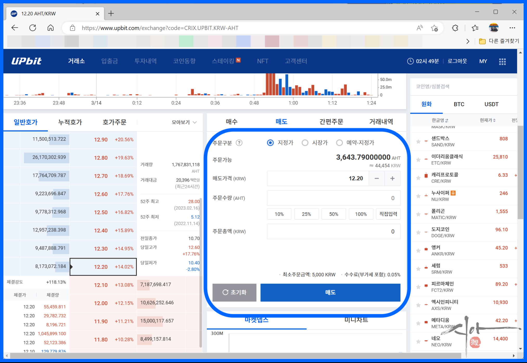
Task: Click the 초기화 reset button
Action: pyautogui.click(x=234, y=292)
